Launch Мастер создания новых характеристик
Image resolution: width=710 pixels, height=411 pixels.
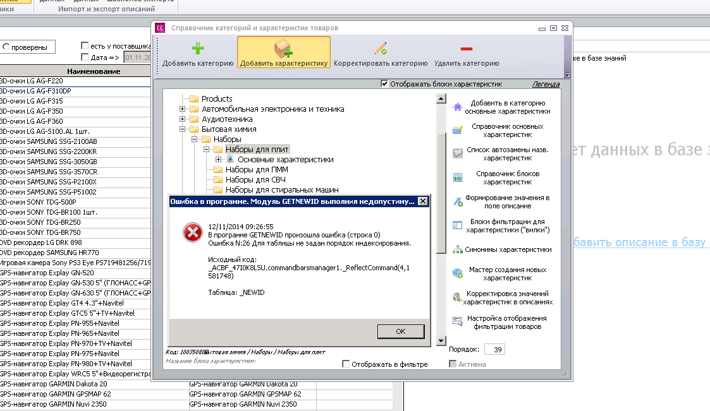click(x=502, y=273)
